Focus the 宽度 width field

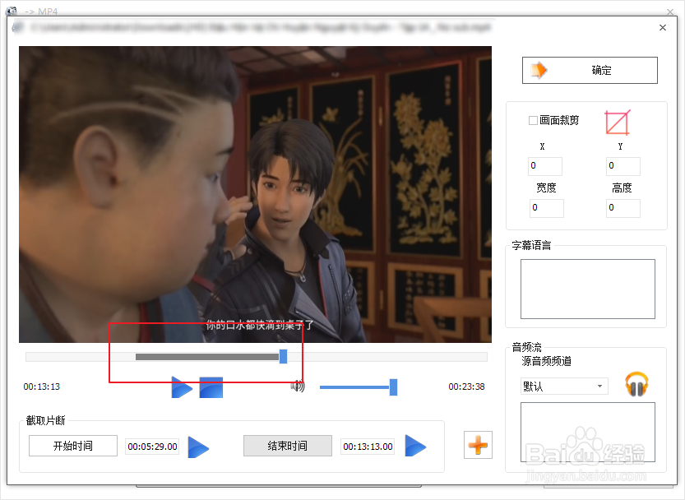click(547, 208)
